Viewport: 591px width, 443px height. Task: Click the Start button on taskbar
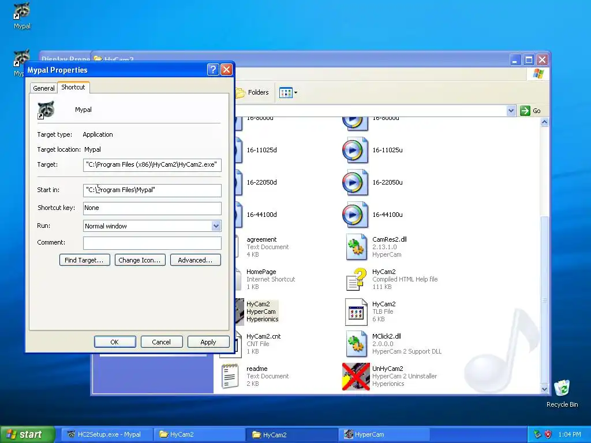pos(27,434)
